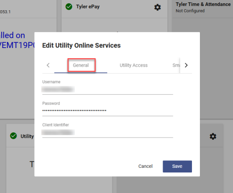Viewport: 233px width, 193px height.
Task: Select the General tab
Action: pyautogui.click(x=81, y=65)
